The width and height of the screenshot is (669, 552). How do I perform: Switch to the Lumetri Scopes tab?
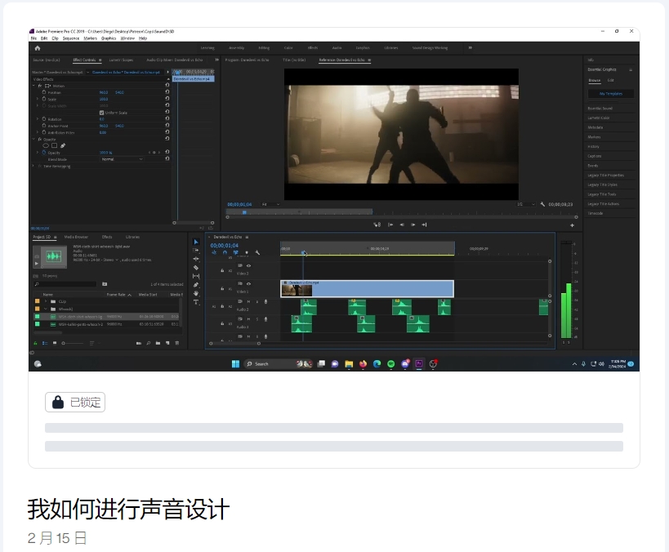point(121,60)
